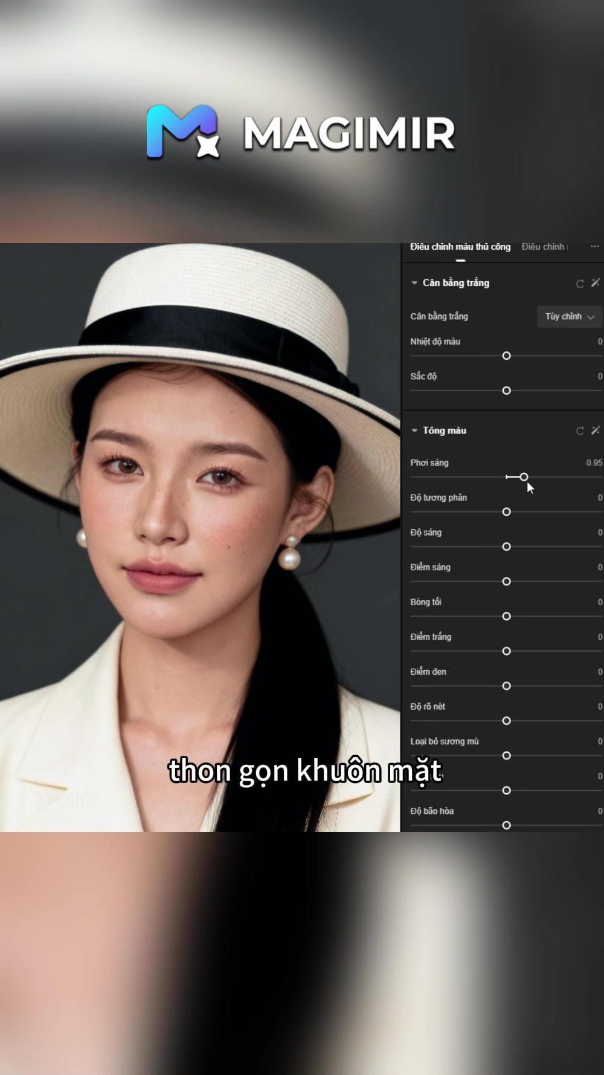The image size is (604, 1075).
Task: Click the Độ tương phản slider handle
Action: [x=507, y=512]
